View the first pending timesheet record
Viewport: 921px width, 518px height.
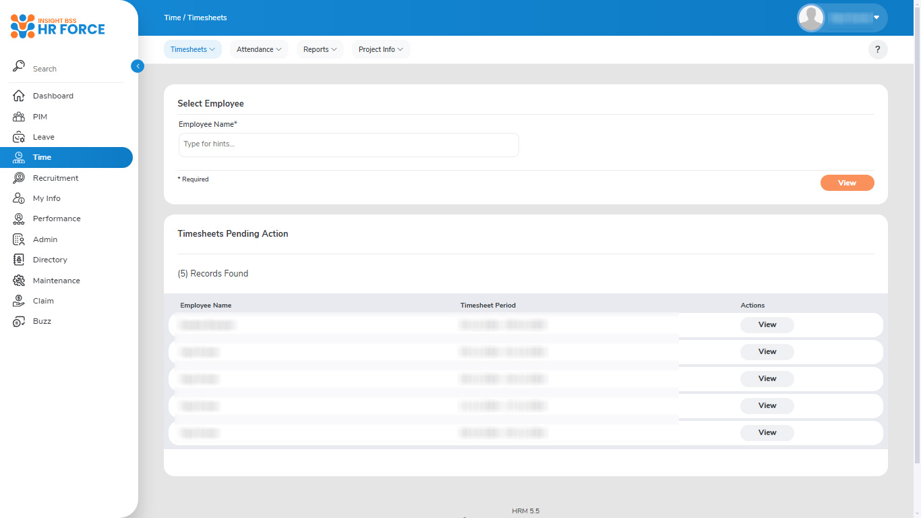click(767, 324)
